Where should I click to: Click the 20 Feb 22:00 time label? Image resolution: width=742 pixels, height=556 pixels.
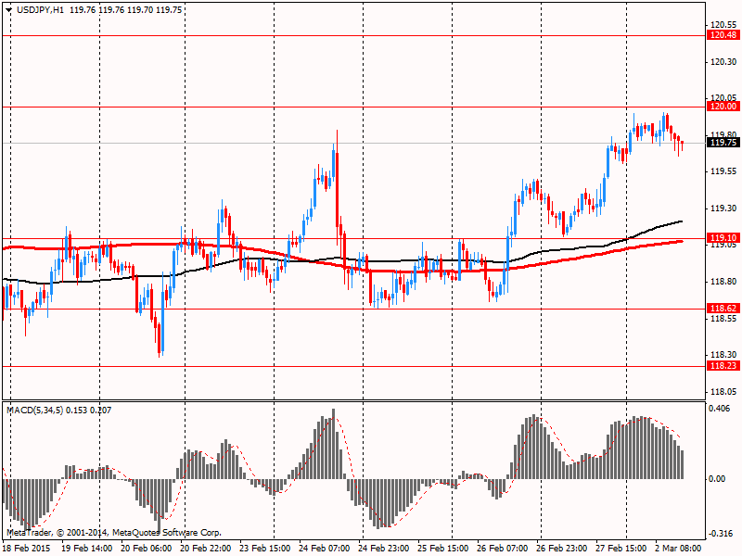(205, 549)
